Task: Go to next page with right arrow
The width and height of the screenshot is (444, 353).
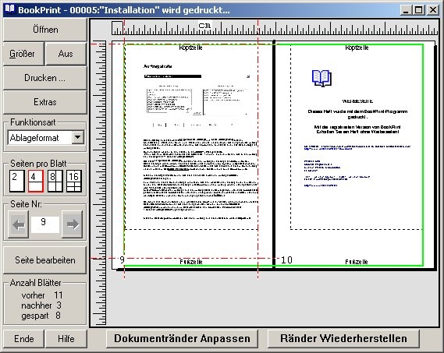Action: 73,224
